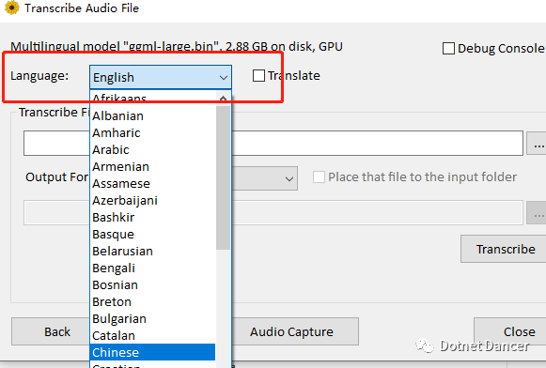Click the language list scrollbar thumb
The width and height of the screenshot is (546, 368).
223,177
